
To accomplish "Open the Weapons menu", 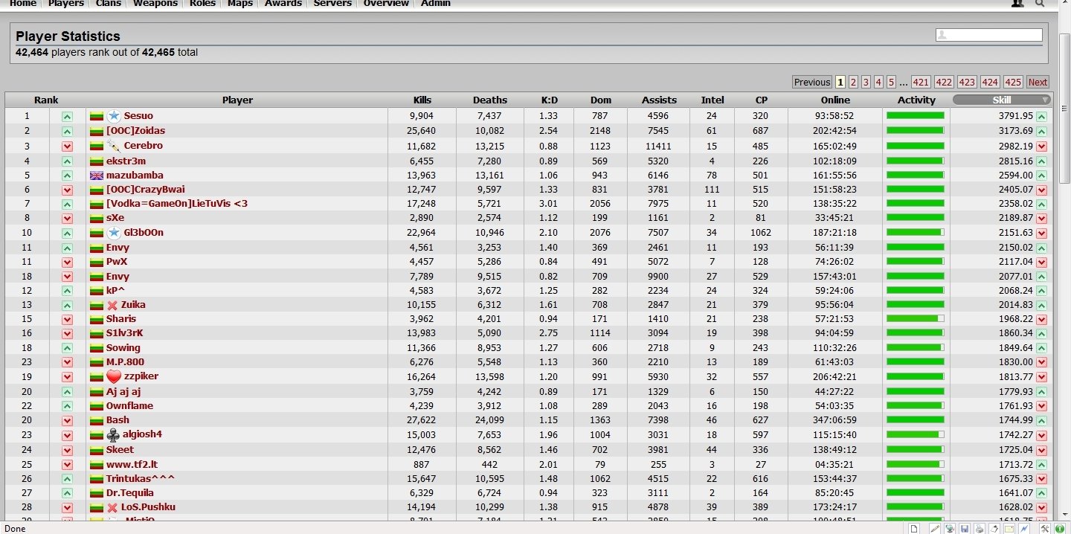I will tap(155, 4).
